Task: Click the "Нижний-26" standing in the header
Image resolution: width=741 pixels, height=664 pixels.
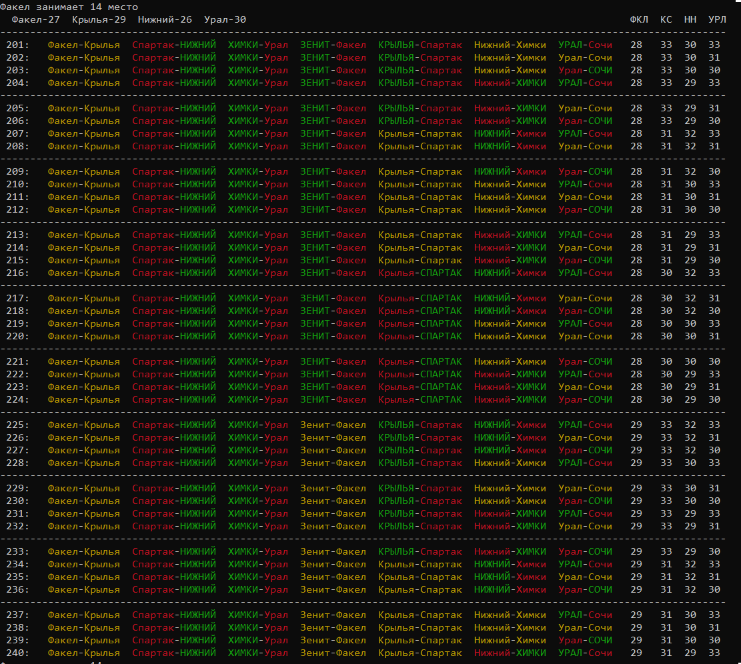Action: pyautogui.click(x=165, y=19)
